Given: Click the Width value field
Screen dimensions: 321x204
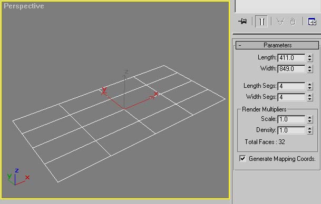Looking at the screenshot, I should (x=291, y=69).
